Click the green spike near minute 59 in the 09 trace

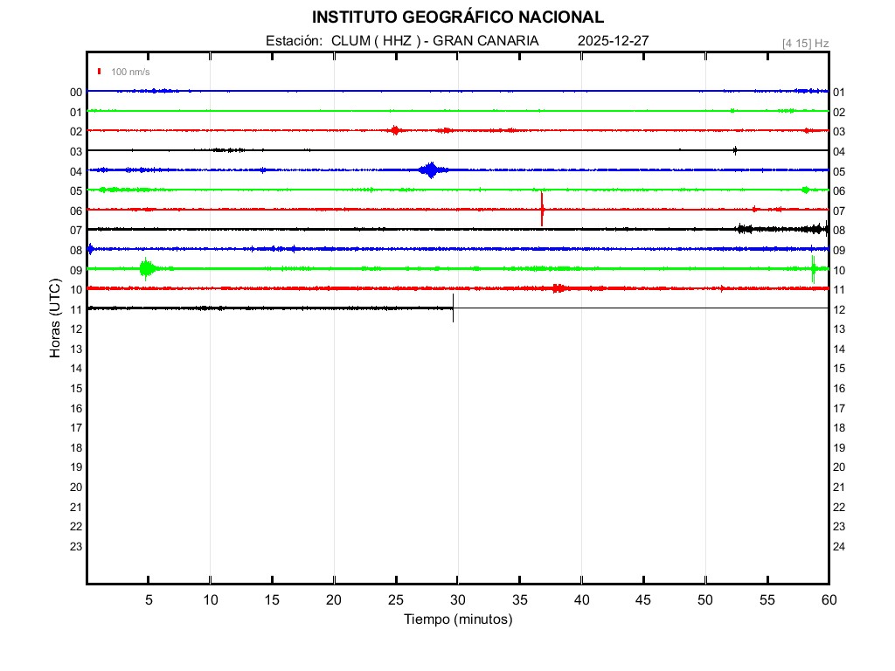[813, 268]
